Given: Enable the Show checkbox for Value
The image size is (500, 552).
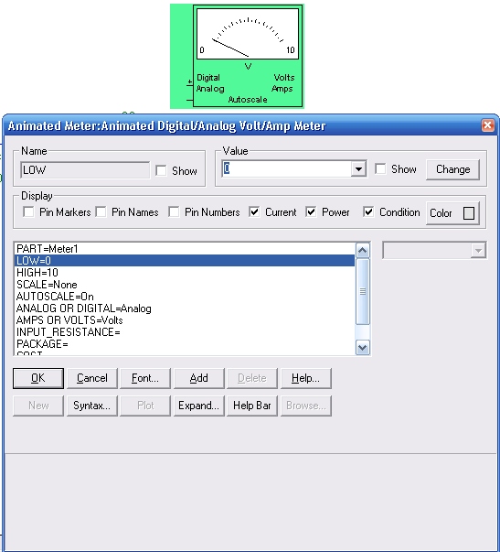Looking at the screenshot, I should click(380, 169).
